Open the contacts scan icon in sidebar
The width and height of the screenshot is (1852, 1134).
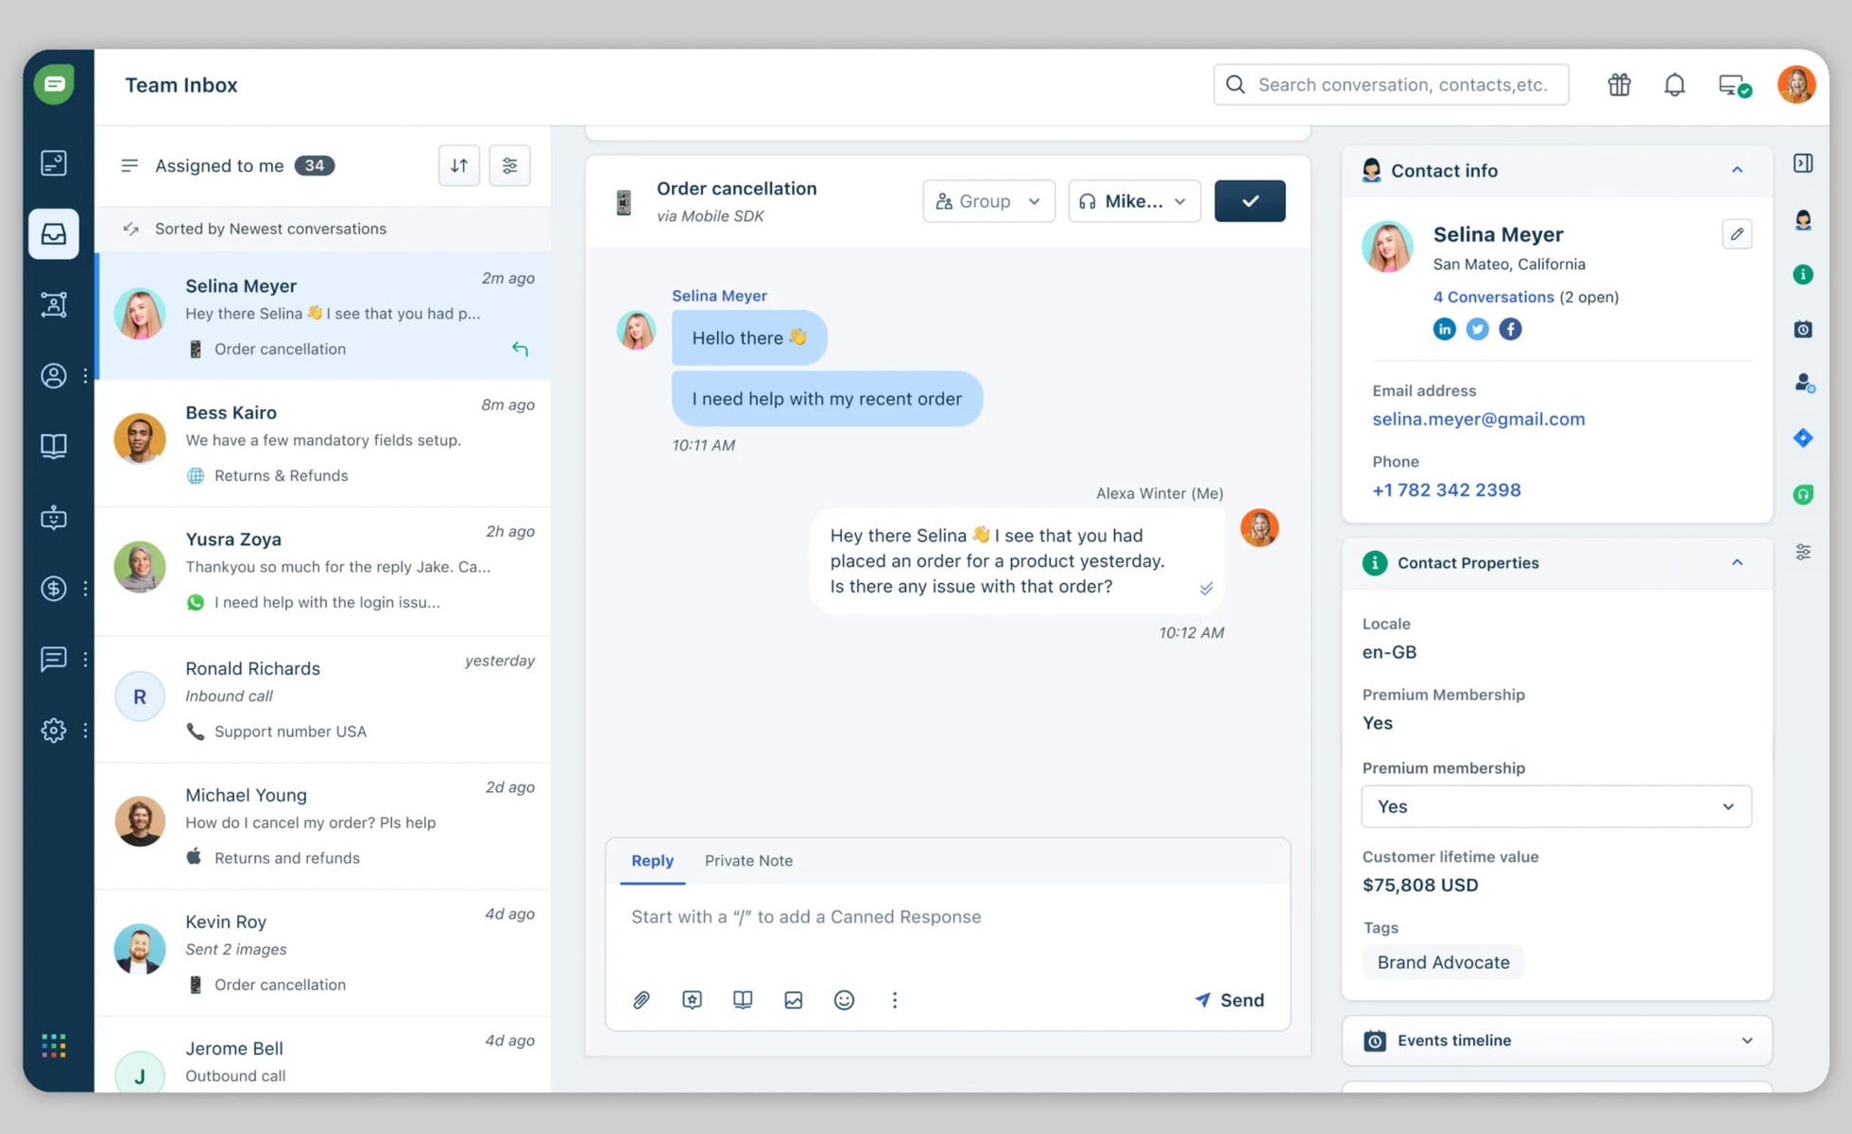click(x=54, y=304)
